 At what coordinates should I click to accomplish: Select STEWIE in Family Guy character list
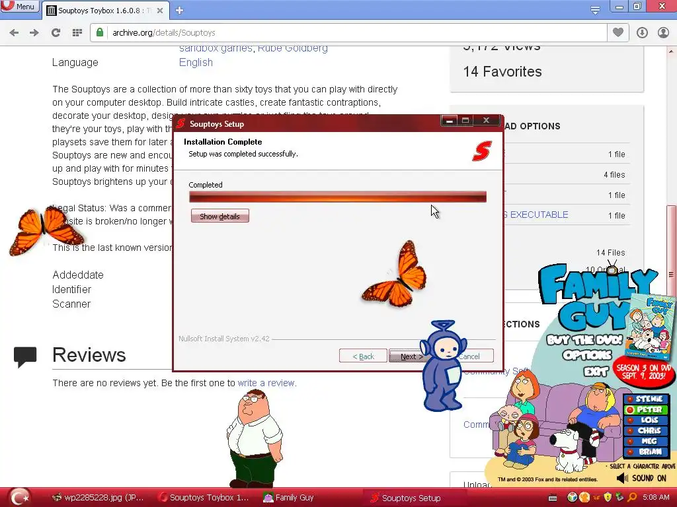coord(646,399)
